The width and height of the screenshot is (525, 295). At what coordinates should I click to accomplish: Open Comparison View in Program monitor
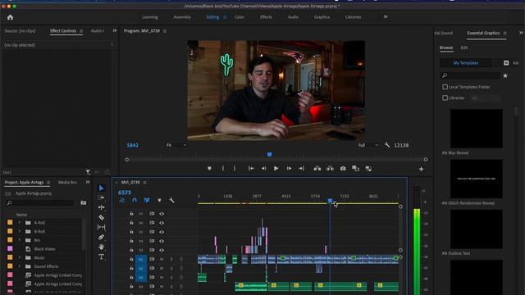(x=355, y=169)
